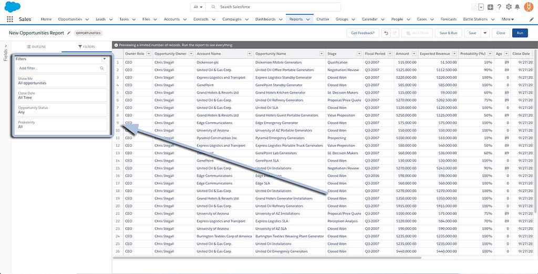This screenshot has height=274, width=538.
Task: Open the Close Date filter card
Action: (x=61, y=95)
